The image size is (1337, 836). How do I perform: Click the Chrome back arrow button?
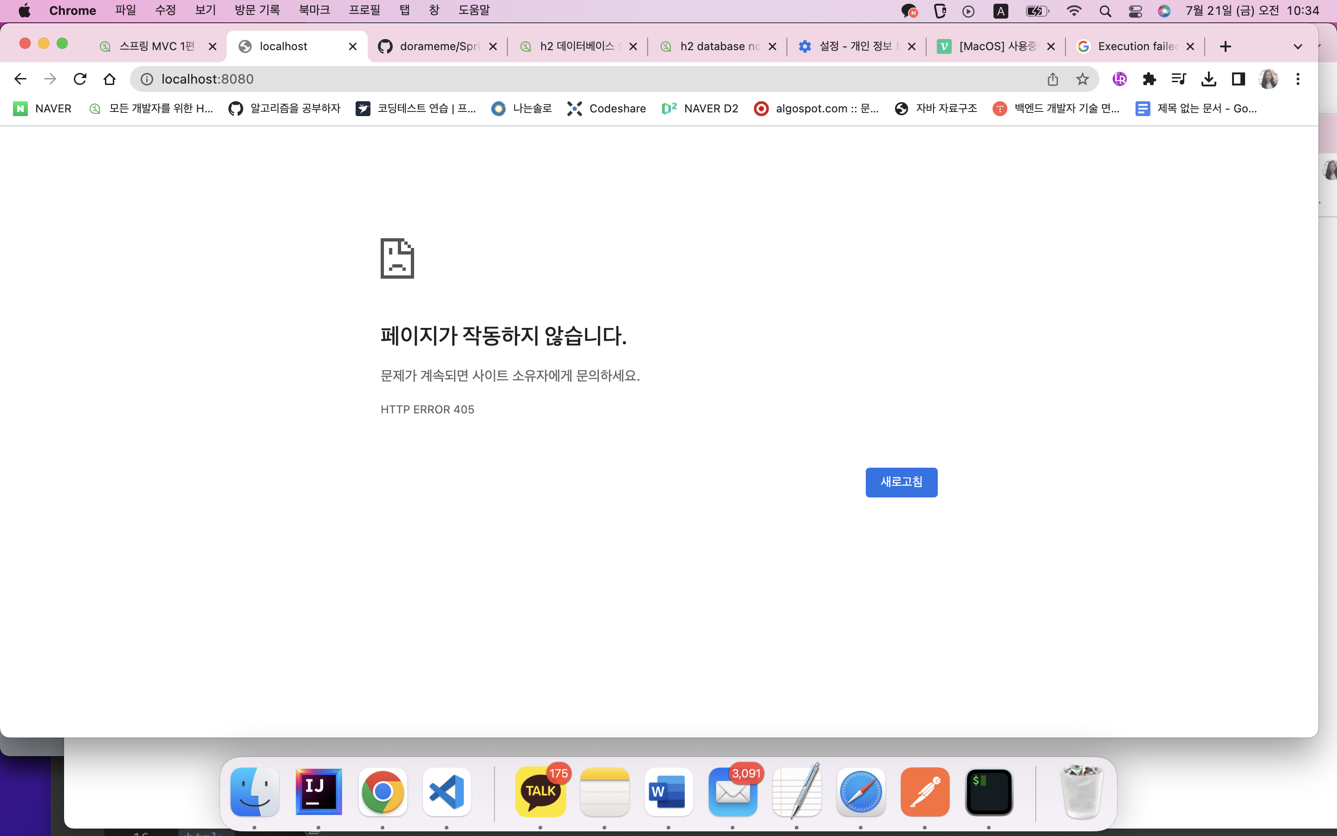(x=20, y=79)
